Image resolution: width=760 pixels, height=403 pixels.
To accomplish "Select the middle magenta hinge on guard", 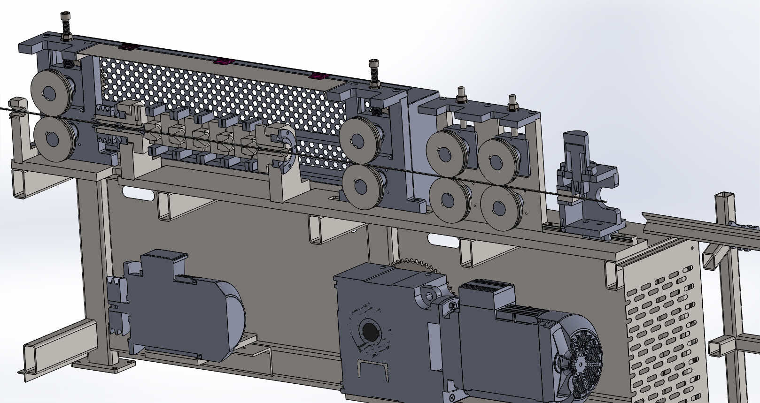I will click(224, 61).
